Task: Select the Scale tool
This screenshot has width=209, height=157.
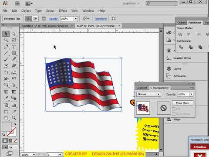Action: click(14, 72)
